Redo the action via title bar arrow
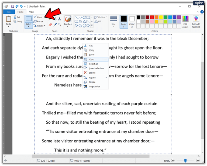Viewport: 207px width, 166px height. coord(21,6)
